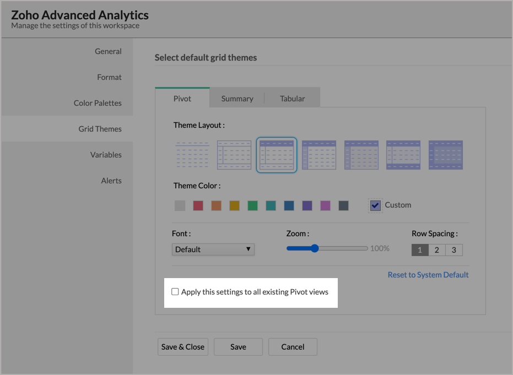This screenshot has height=375, width=513.
Task: Select the green theme color swatch
Action: 252,205
